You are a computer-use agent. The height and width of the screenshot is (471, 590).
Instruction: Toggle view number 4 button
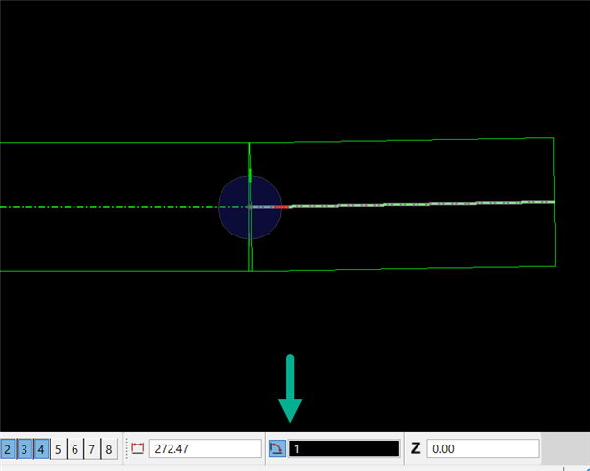click(41, 449)
